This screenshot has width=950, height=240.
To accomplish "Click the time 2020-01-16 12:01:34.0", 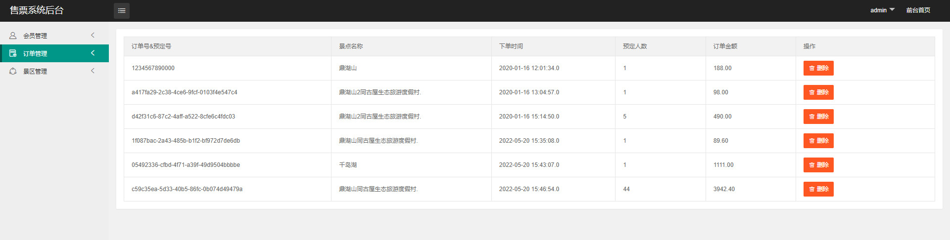I will point(529,68).
